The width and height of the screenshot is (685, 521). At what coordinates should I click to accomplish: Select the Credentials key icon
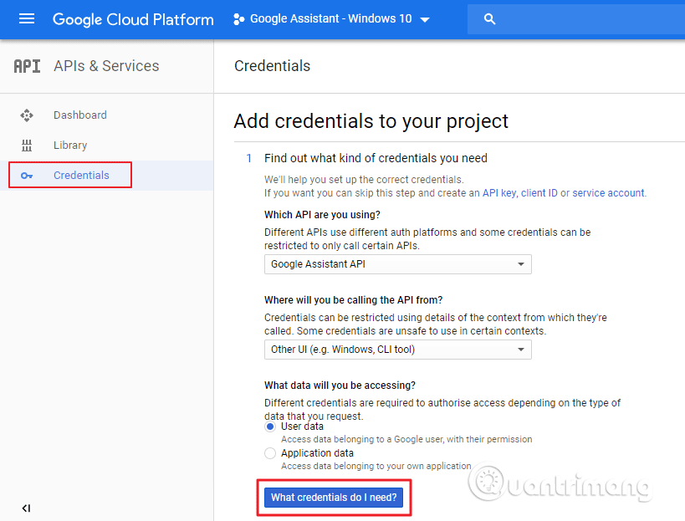click(26, 175)
